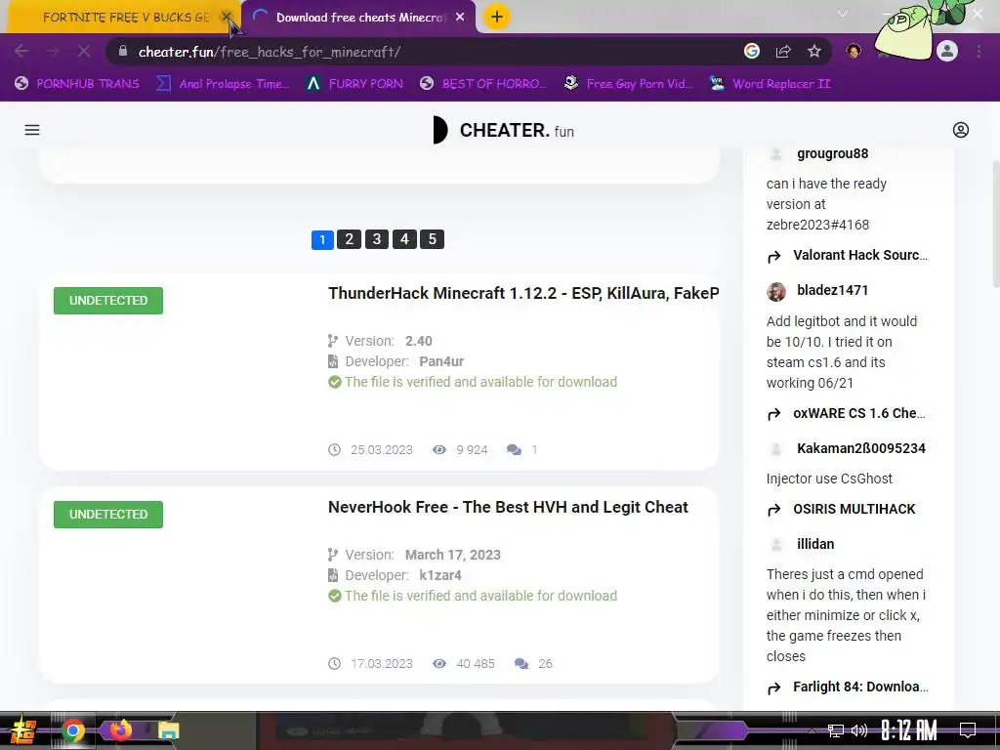Click the address bar URL
This screenshot has width=1000, height=750.
tap(270, 52)
